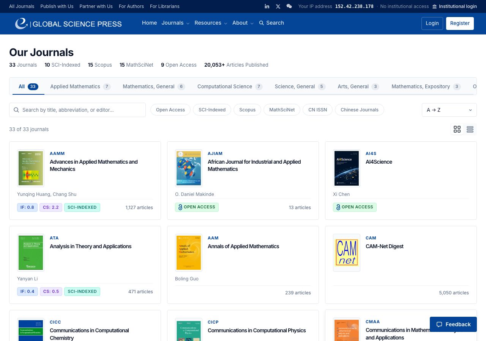Expand the About dropdown menu
Image resolution: width=486 pixels, height=341 pixels.
pyautogui.click(x=243, y=23)
